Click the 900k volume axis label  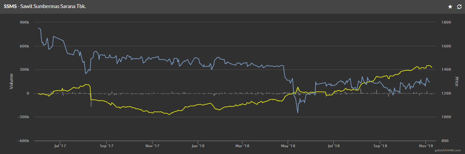[24, 23]
